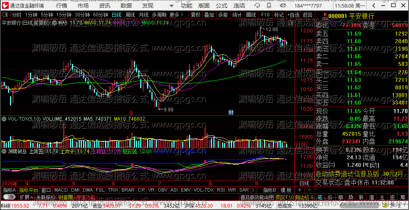This screenshot has height=210, width=409.
Task: Click the blue 财 marker on the chart
Action: 231,113
